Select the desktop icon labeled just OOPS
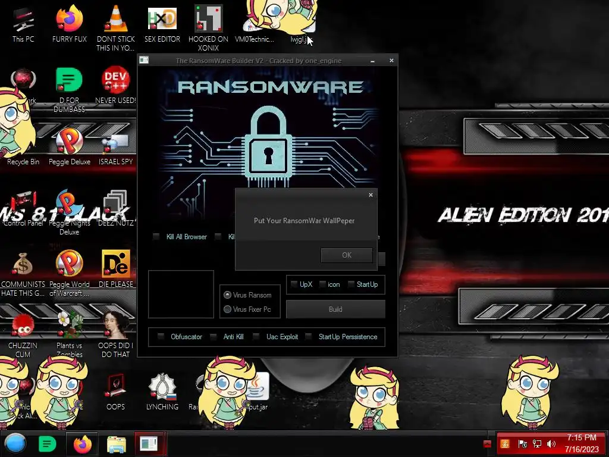 click(115, 392)
